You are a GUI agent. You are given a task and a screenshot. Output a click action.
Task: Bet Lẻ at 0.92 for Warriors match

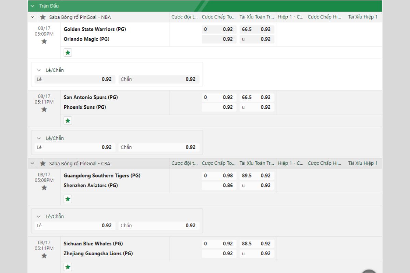(x=75, y=79)
